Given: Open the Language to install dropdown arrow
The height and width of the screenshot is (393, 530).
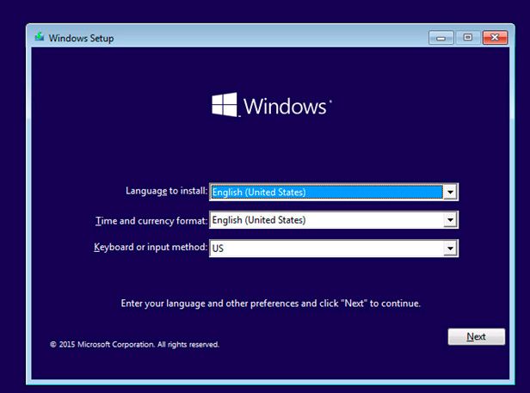Looking at the screenshot, I should point(450,193).
